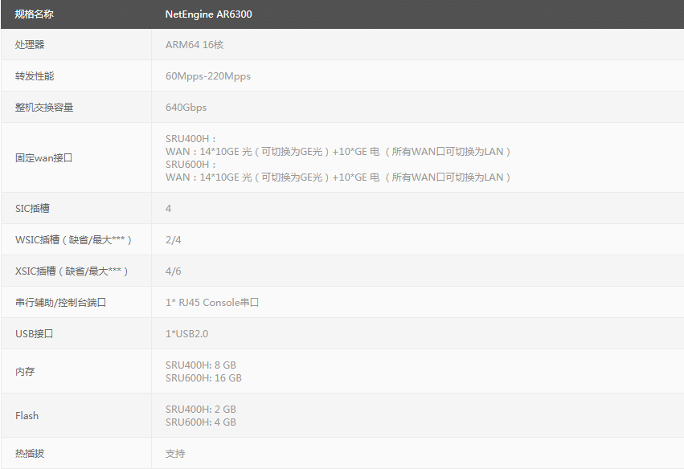Select the SRU600H: 4 GB Flash value
Screen dimensions: 684x469
[x=201, y=422]
